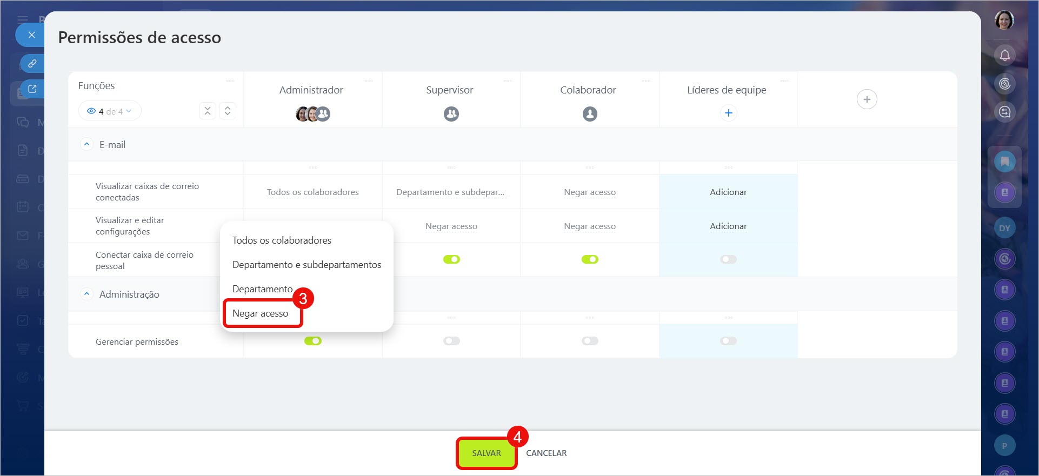Screen dimensions: 1039x476
Task: Click the Supervisor role members icon
Action: [x=451, y=114]
